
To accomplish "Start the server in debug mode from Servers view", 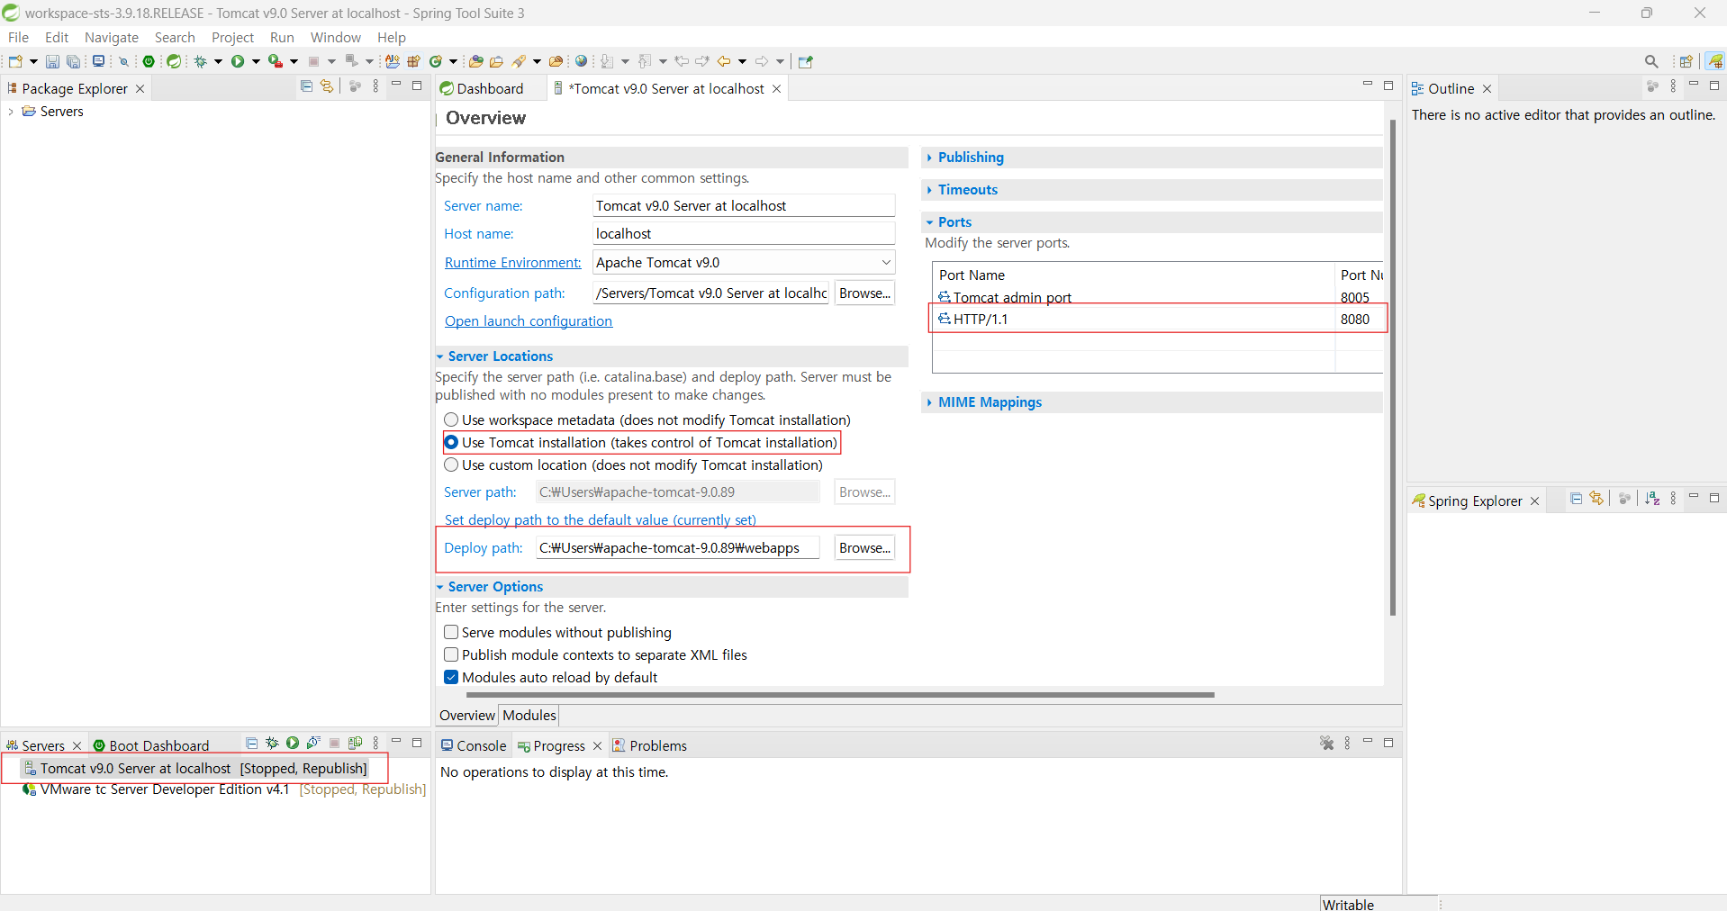I will pyautogui.click(x=272, y=744).
